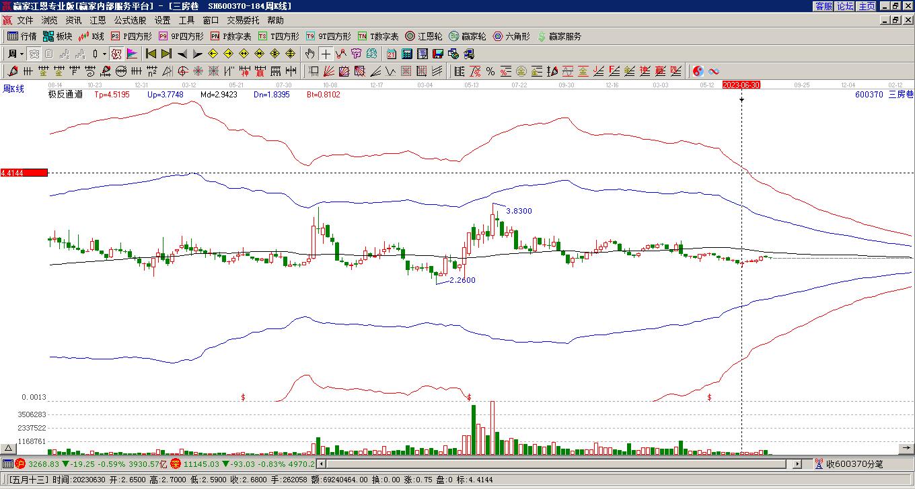Image resolution: width=915 pixels, height=489 pixels.
Task: Open the 行情 market quotes view
Action: (x=22, y=36)
